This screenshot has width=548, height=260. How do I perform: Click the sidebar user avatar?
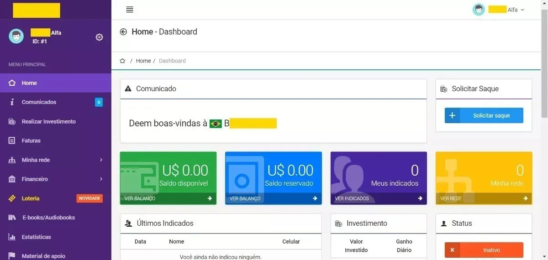click(x=16, y=36)
